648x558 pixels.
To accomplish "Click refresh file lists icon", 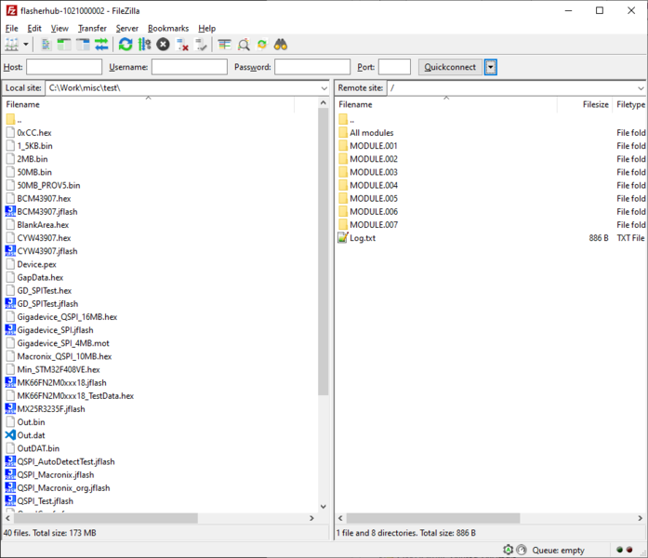I will tap(126, 45).
